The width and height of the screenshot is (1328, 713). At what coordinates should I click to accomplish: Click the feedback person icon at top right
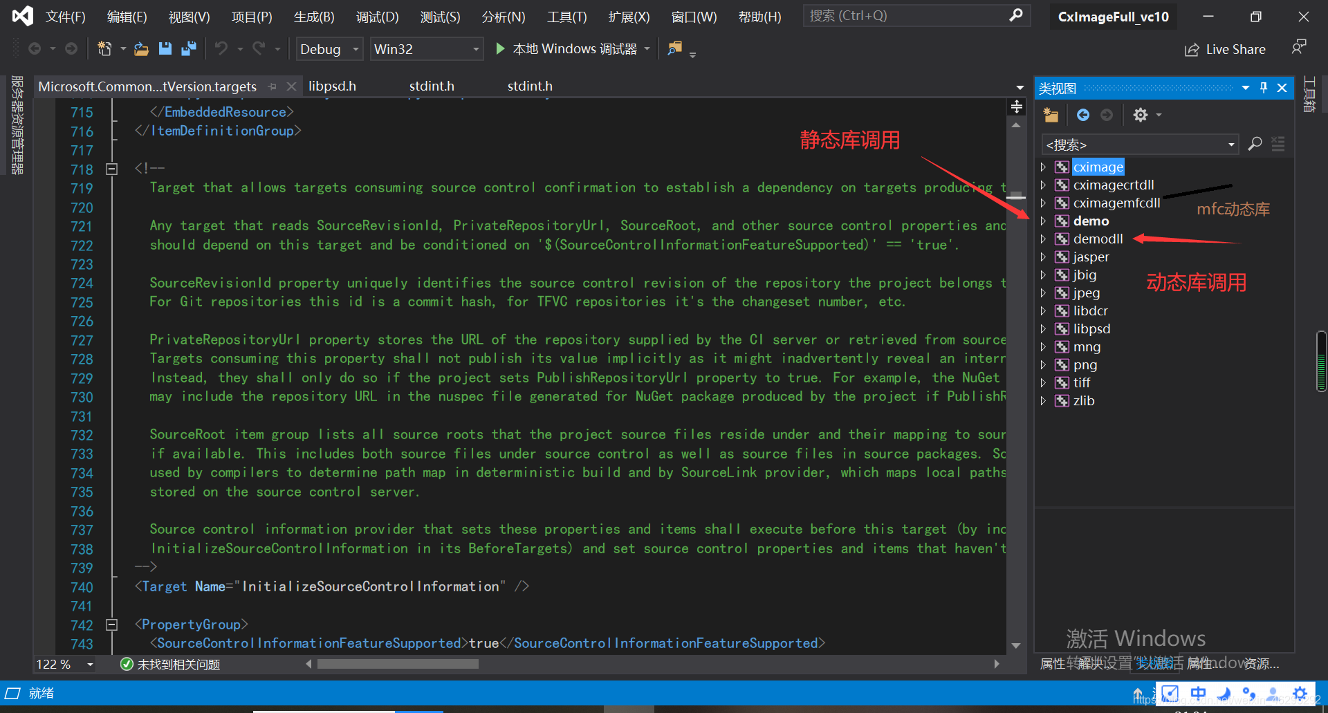tap(1299, 47)
